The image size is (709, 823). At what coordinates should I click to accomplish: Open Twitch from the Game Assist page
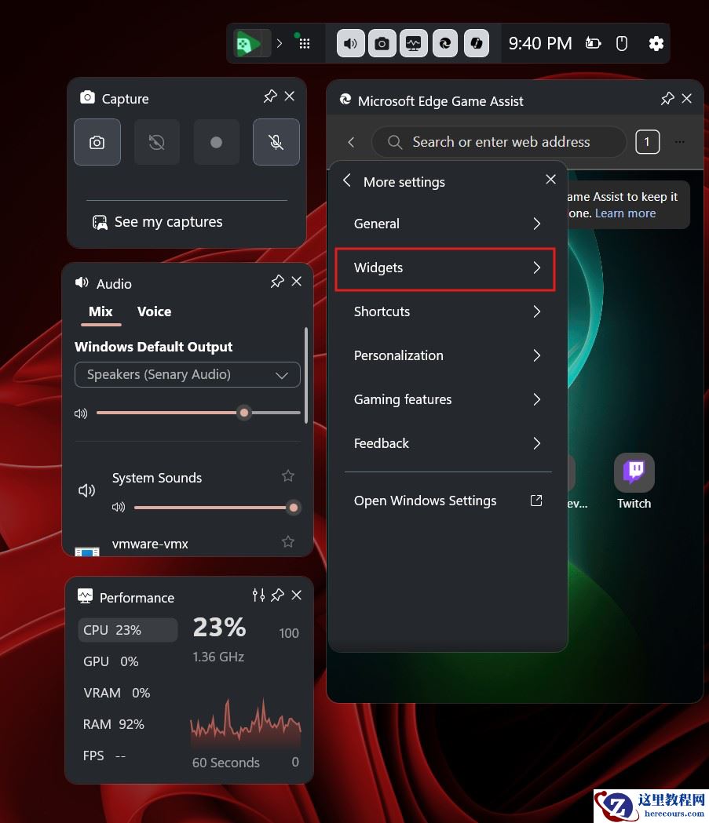634,472
